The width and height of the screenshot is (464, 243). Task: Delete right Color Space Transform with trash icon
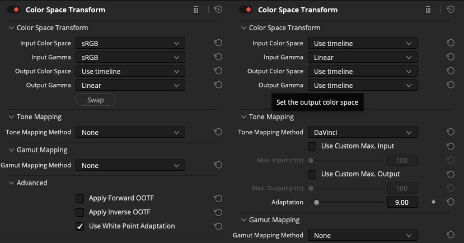(x=428, y=10)
